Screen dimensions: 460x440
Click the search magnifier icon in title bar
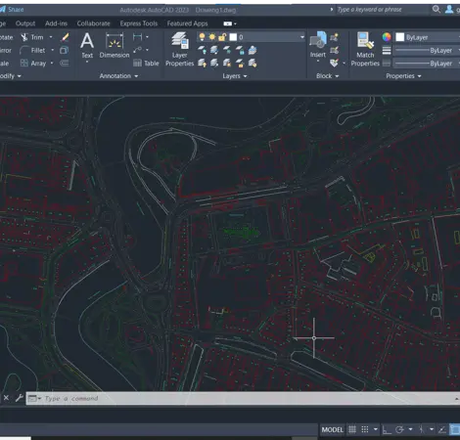[437, 10]
